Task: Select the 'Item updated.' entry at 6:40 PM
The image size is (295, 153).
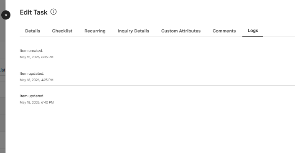Action: click(x=32, y=96)
